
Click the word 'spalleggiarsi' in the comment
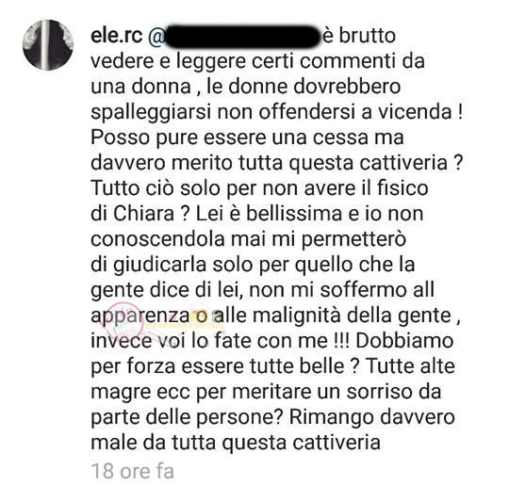(151, 113)
